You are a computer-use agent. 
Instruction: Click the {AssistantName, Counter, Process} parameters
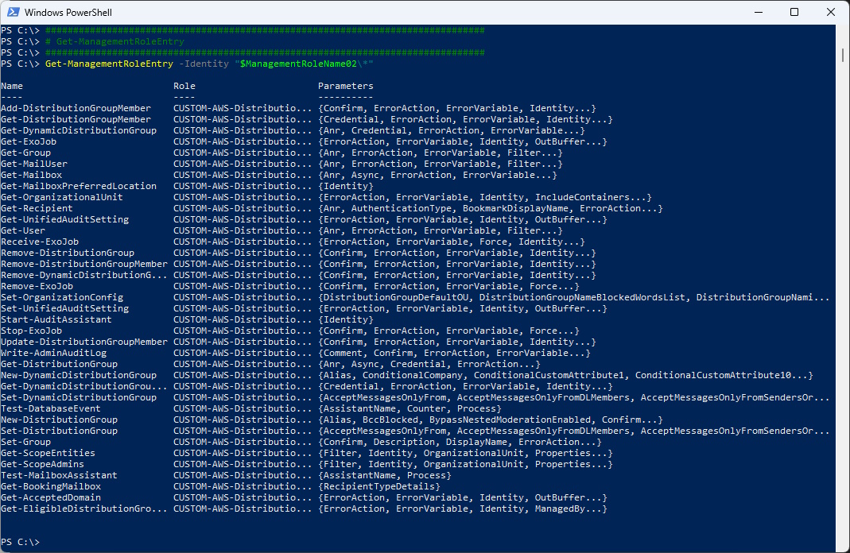409,408
